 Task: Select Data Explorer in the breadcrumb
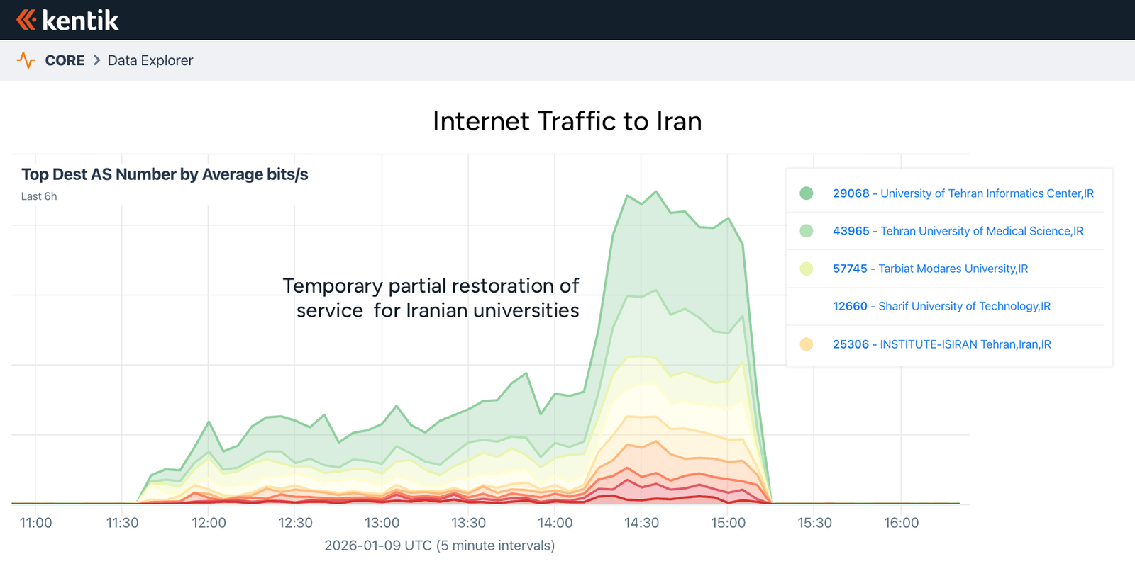pos(150,60)
